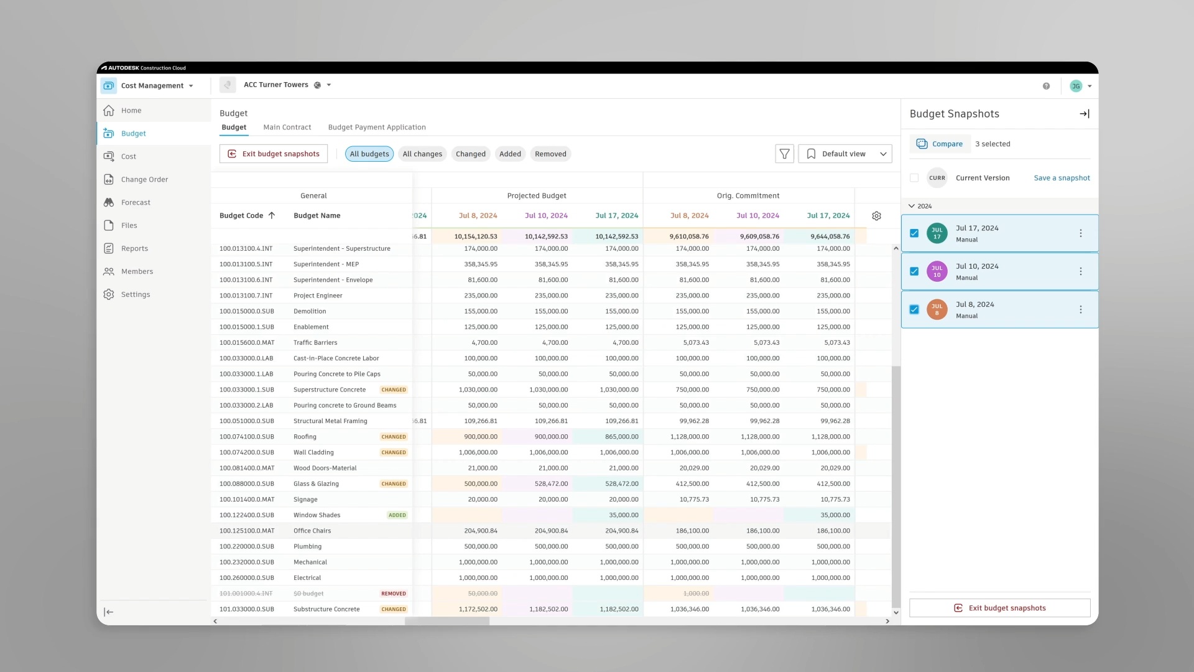The width and height of the screenshot is (1194, 672).
Task: Click the horizontal scrollbar thumb
Action: point(447,621)
